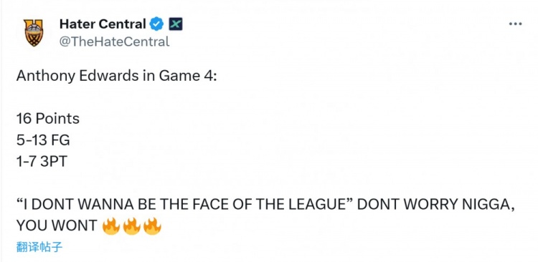Screen dimensions: 538x262
Task: Click the words 'Game 4' in the post
Action: [184, 76]
